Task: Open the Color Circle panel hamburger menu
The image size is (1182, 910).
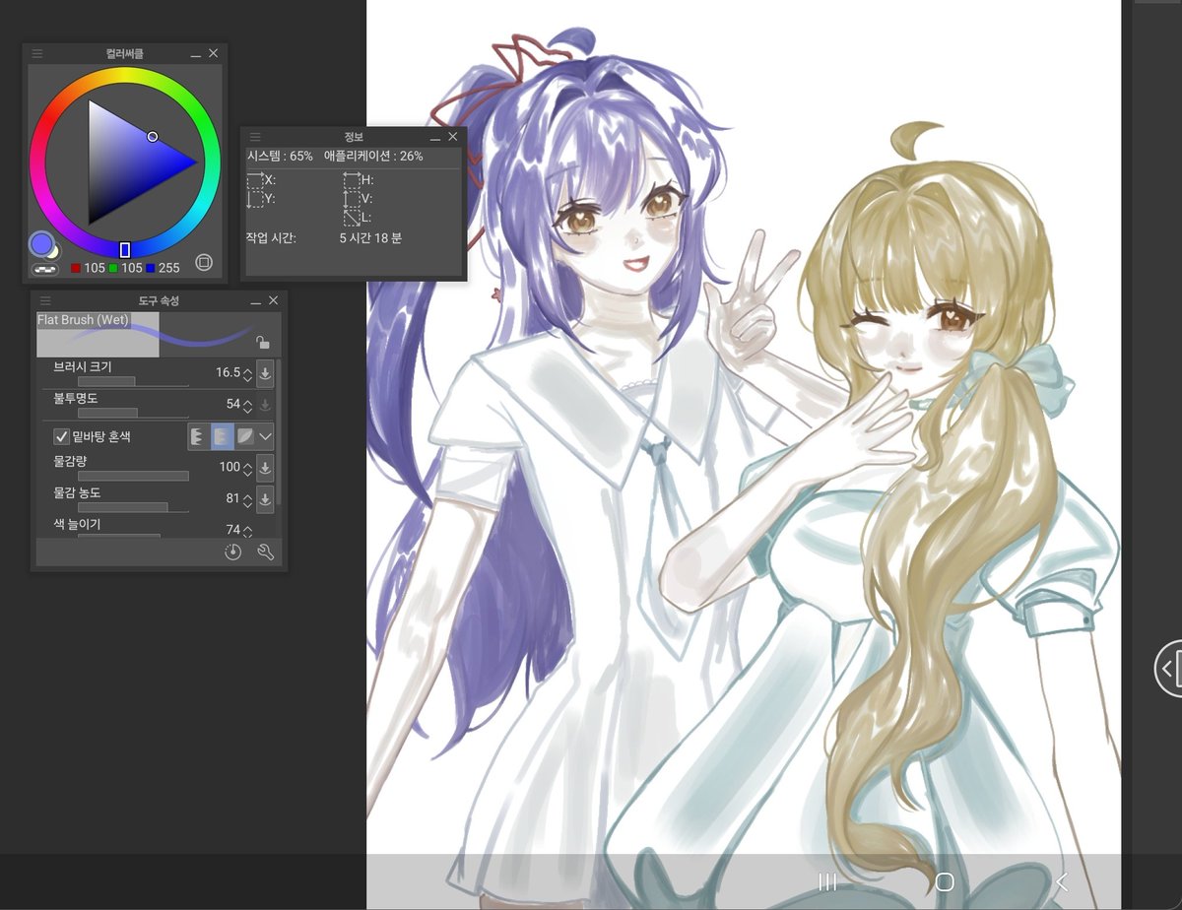Action: coord(37,53)
